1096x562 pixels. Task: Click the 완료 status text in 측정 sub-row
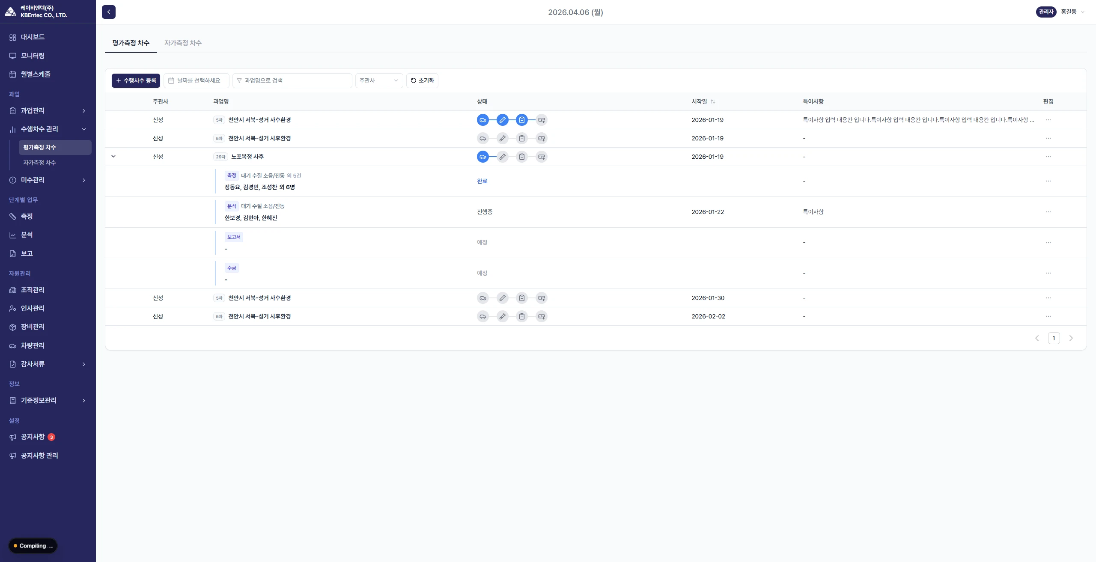(482, 181)
